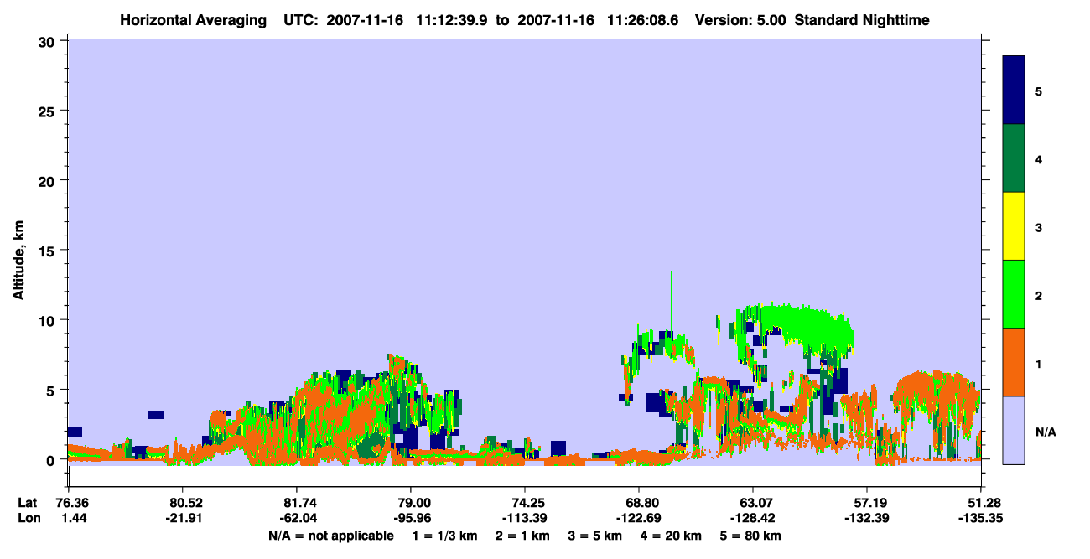The width and height of the screenshot is (1090, 559).
Task: Click the dark green color bar segment 4
Action: (x=1014, y=158)
